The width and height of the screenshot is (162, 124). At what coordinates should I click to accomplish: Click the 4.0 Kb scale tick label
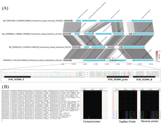pyautogui.click(x=151, y=64)
